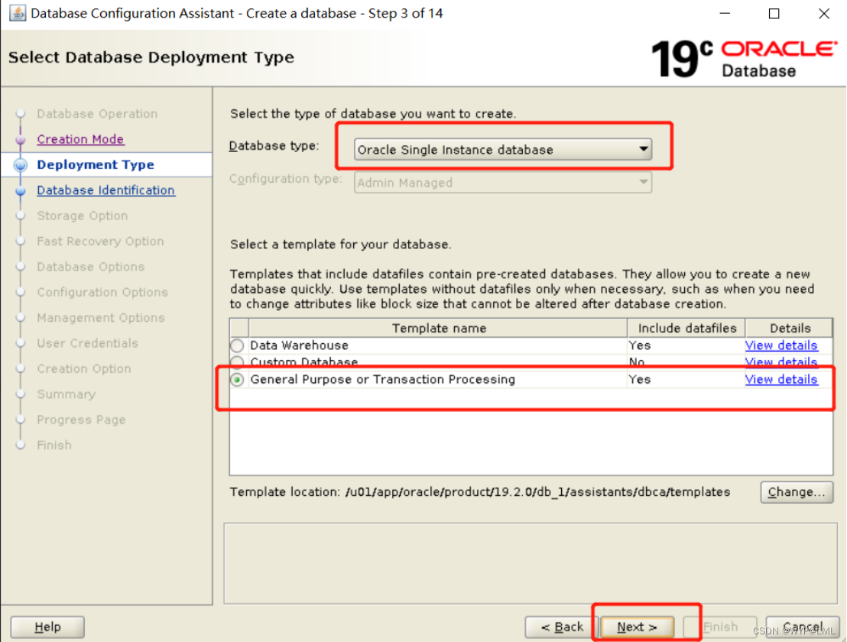Click the Custom Database template name text
Screen dimensions: 847x642
point(304,362)
